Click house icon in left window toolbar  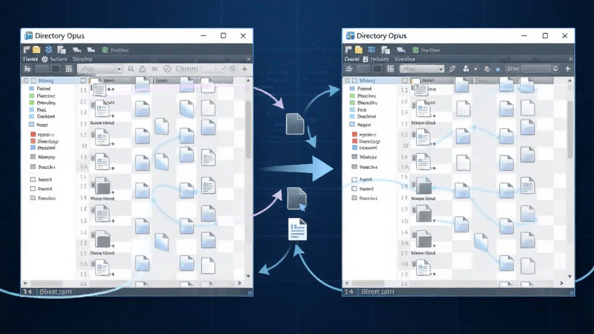click(x=143, y=68)
